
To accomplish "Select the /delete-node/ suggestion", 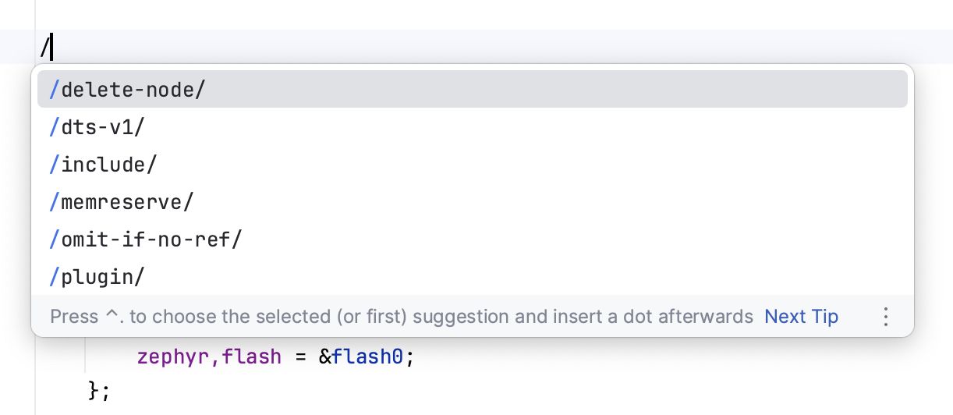I will coord(127,90).
